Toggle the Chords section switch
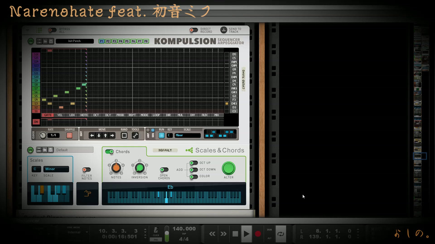 [109, 152]
